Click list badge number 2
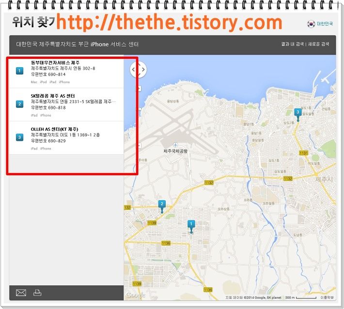The height and width of the screenshot is (309, 344). [x=19, y=104]
